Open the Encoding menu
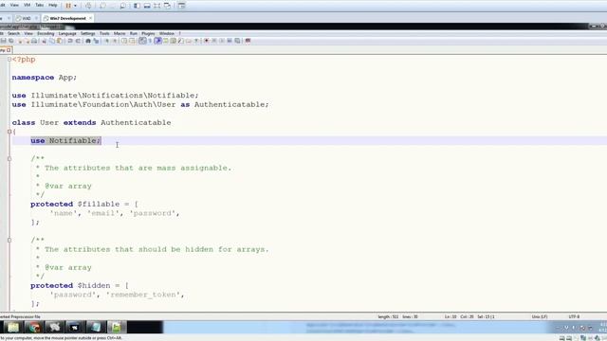Image resolution: width=607 pixels, height=341 pixels. [46, 34]
